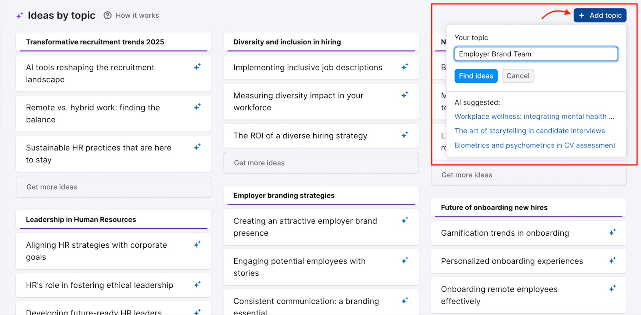
Task: Click sparkle icon for Personalized onboarding experiences
Action: pyautogui.click(x=612, y=260)
